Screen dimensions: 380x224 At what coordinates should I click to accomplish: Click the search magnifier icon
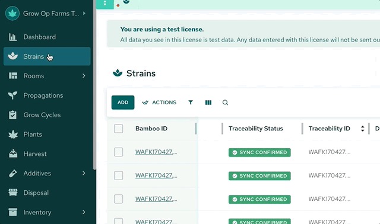(x=225, y=103)
